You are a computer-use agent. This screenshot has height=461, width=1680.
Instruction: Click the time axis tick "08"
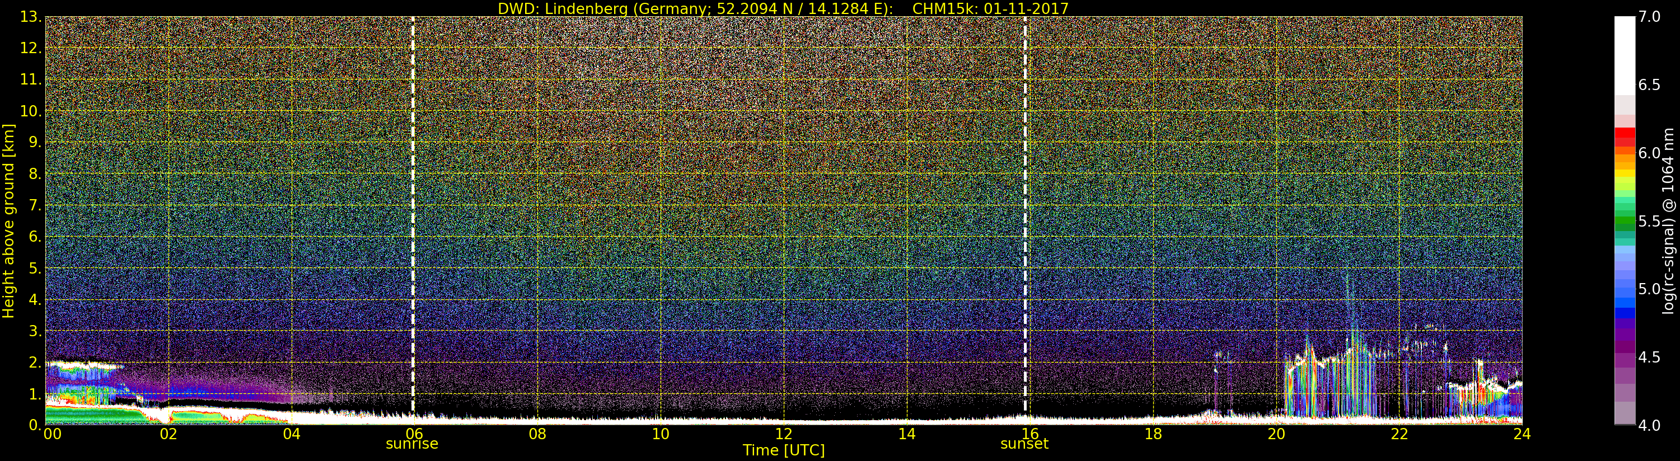coord(537,434)
